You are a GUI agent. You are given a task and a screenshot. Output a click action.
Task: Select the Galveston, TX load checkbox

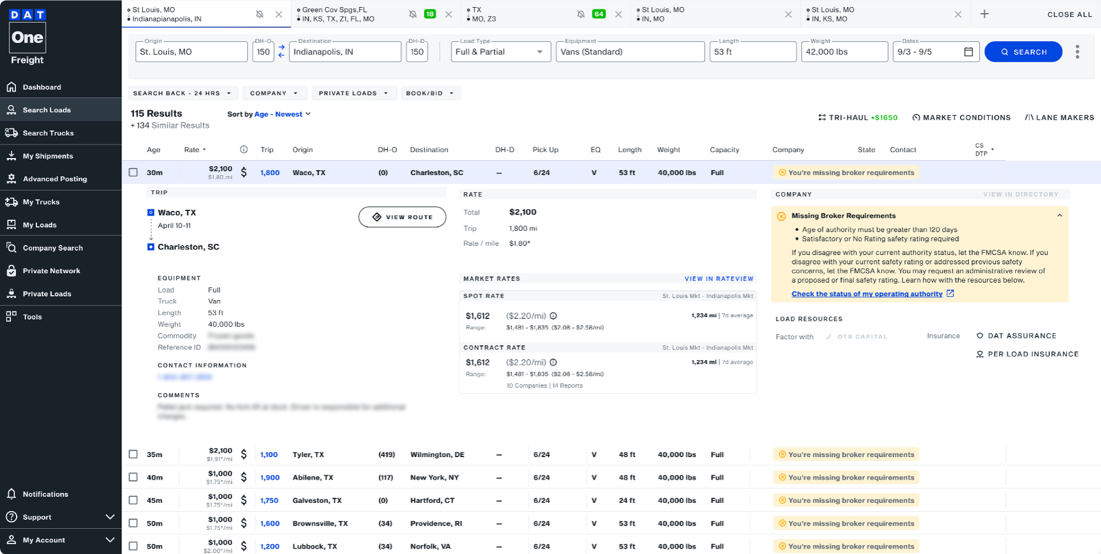click(x=133, y=500)
